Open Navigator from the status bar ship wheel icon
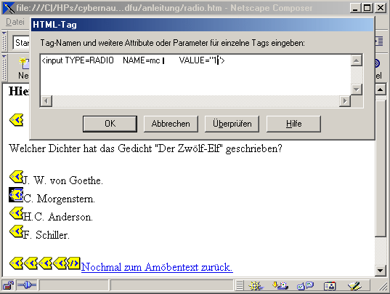This screenshot has width=390, height=294. point(256,285)
